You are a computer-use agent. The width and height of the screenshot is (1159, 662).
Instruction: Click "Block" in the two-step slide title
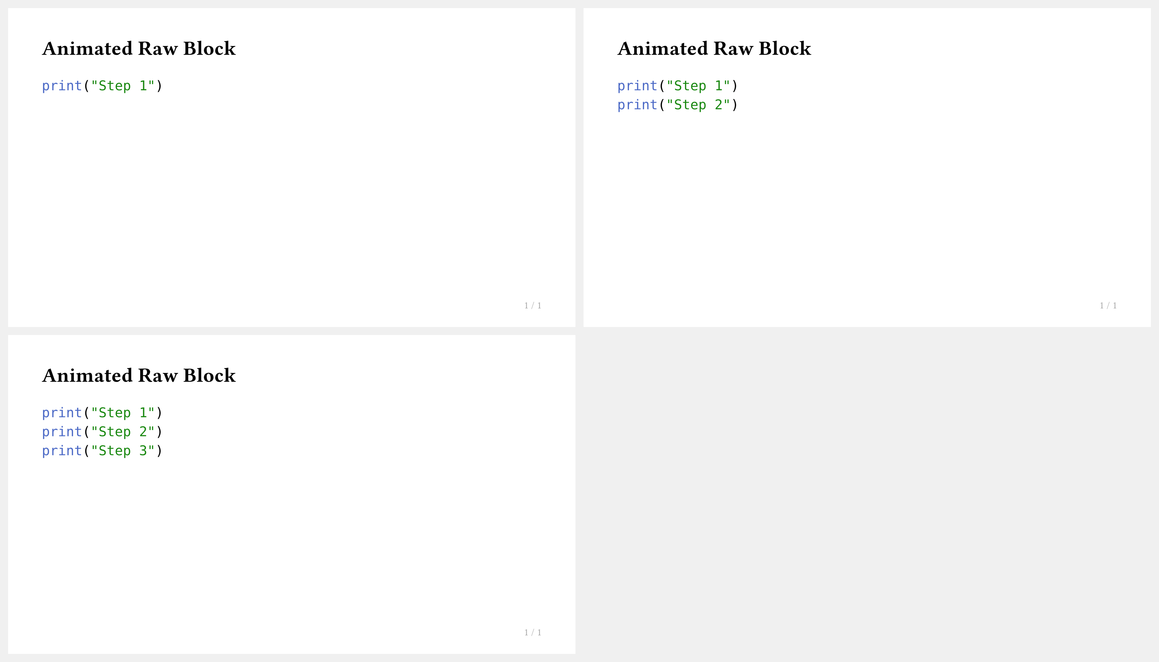tap(785, 48)
